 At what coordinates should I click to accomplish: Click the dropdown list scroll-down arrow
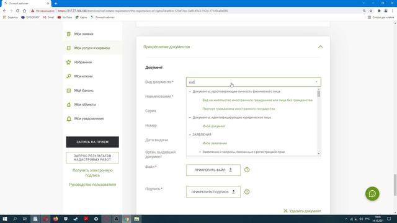point(318,154)
